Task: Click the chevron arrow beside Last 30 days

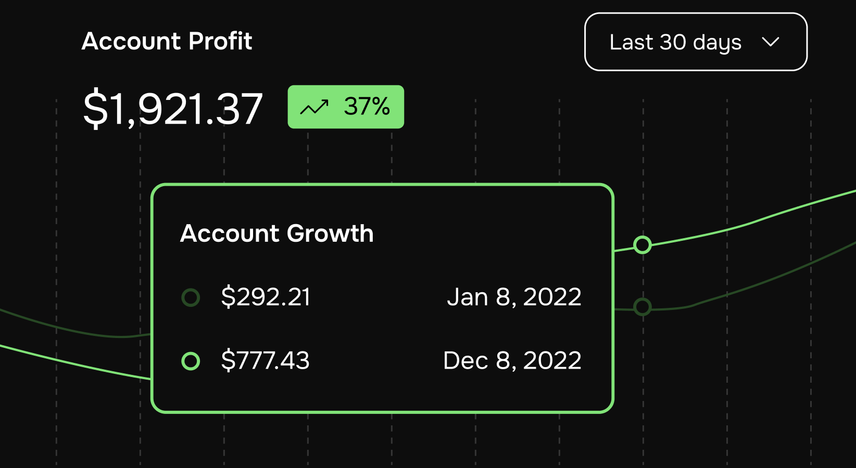Action: (x=770, y=42)
